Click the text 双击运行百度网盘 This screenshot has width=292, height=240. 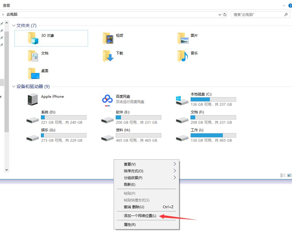[130, 102]
